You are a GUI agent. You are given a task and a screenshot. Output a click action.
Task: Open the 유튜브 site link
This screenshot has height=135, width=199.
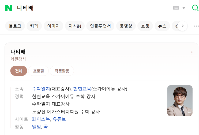tap(59, 119)
